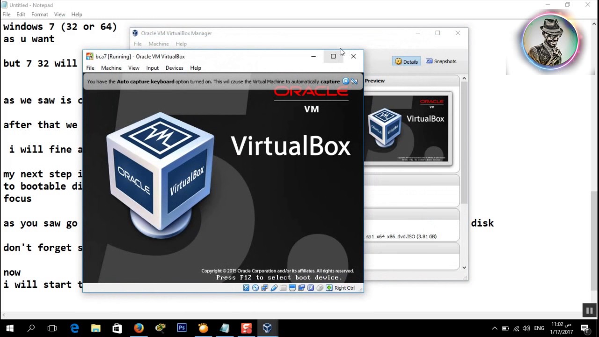This screenshot has width=599, height=337.
Task: Click the display monitor icon in VM status bar
Action: [x=292, y=288]
